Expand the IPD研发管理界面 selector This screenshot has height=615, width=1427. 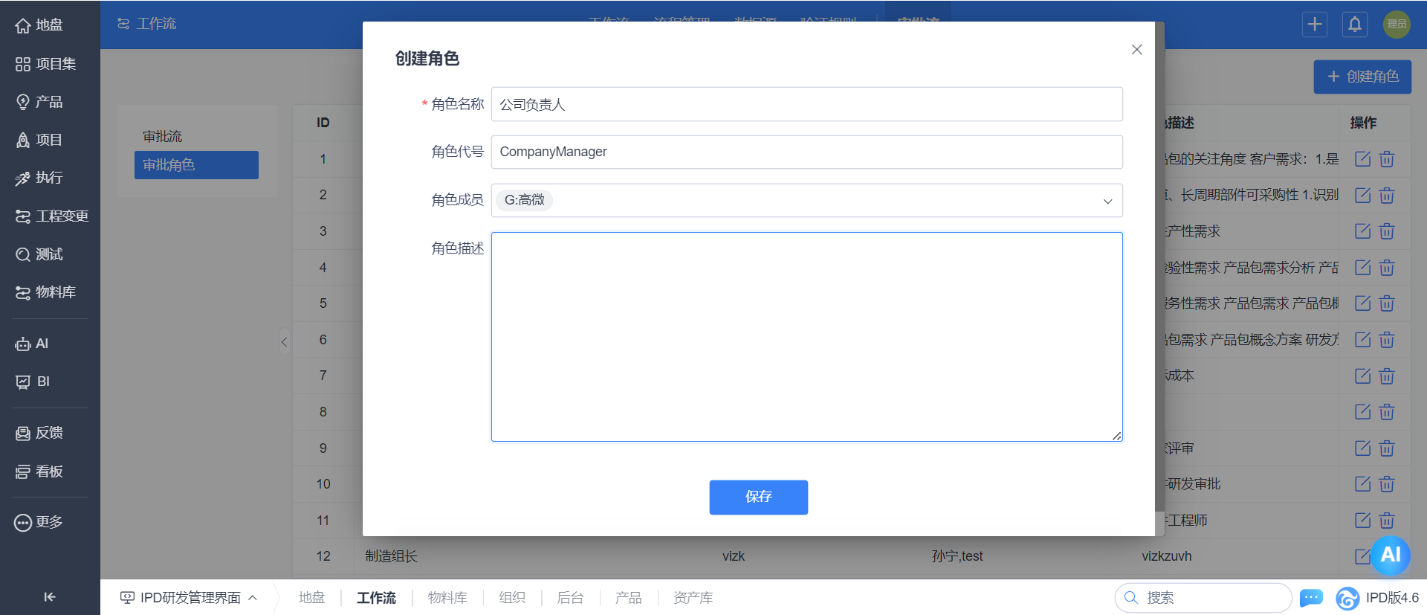(x=189, y=597)
